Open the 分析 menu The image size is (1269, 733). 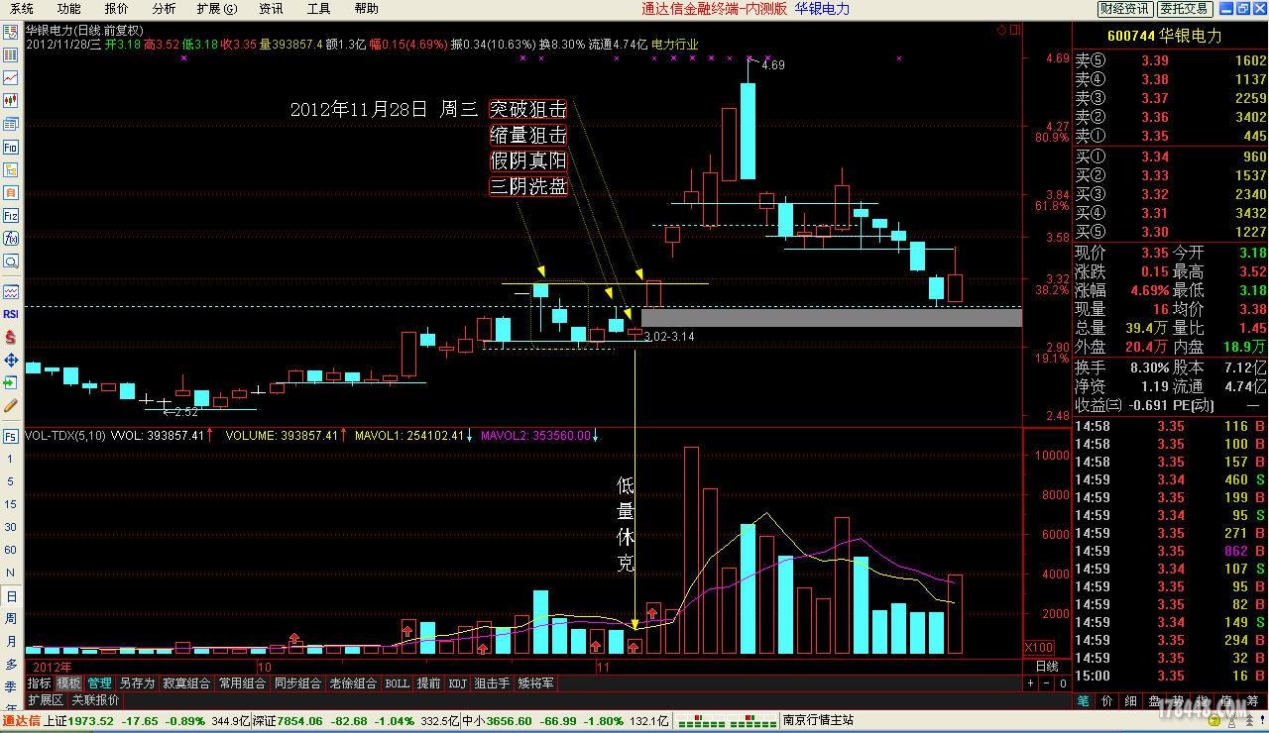click(164, 9)
